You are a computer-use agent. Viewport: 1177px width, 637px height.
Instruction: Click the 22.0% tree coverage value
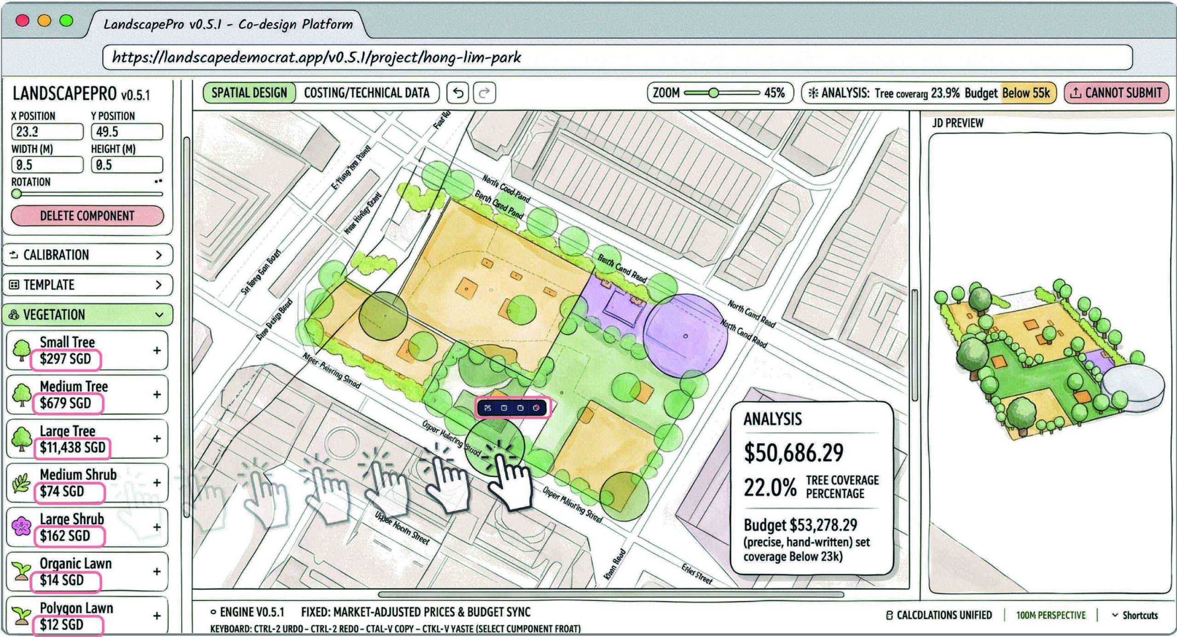770,487
